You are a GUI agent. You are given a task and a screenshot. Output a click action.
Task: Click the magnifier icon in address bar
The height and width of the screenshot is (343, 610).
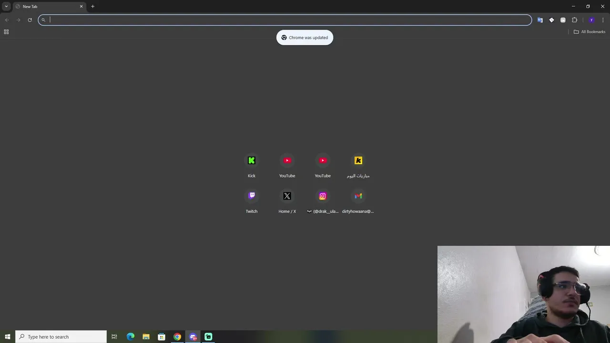[43, 20]
